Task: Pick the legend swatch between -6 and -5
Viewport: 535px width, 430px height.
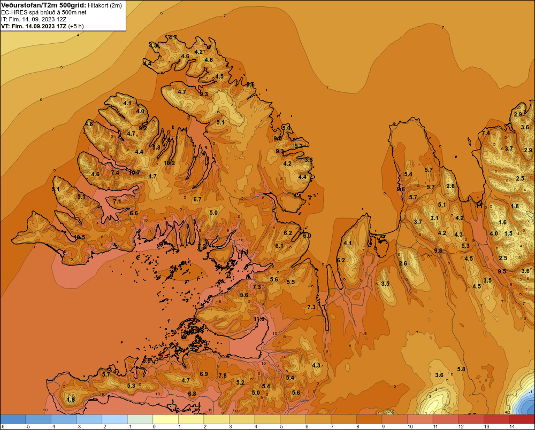Action: tap(13, 419)
